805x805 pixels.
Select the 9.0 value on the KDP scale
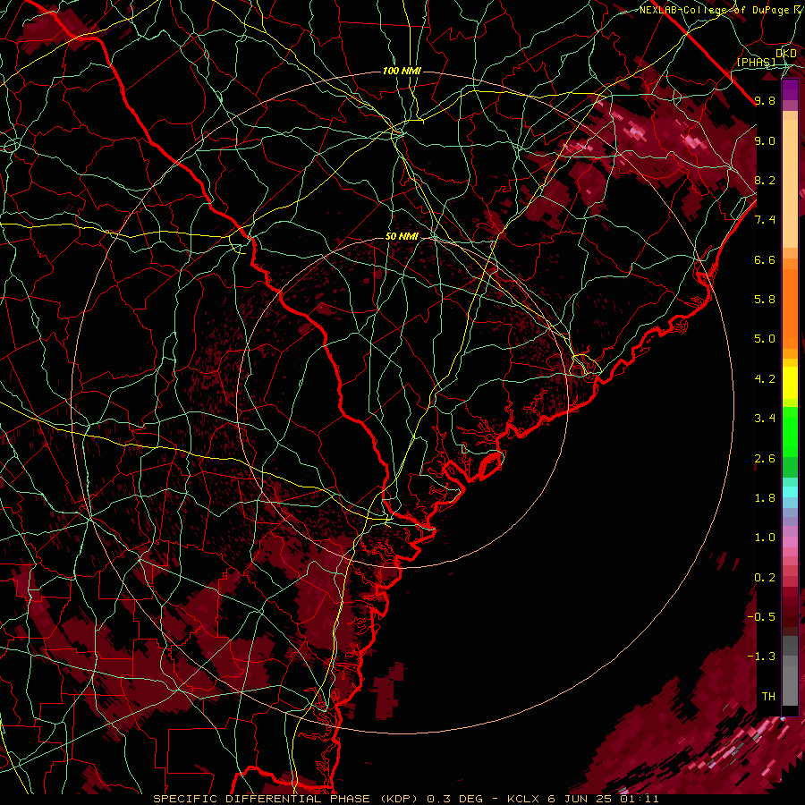(765, 140)
